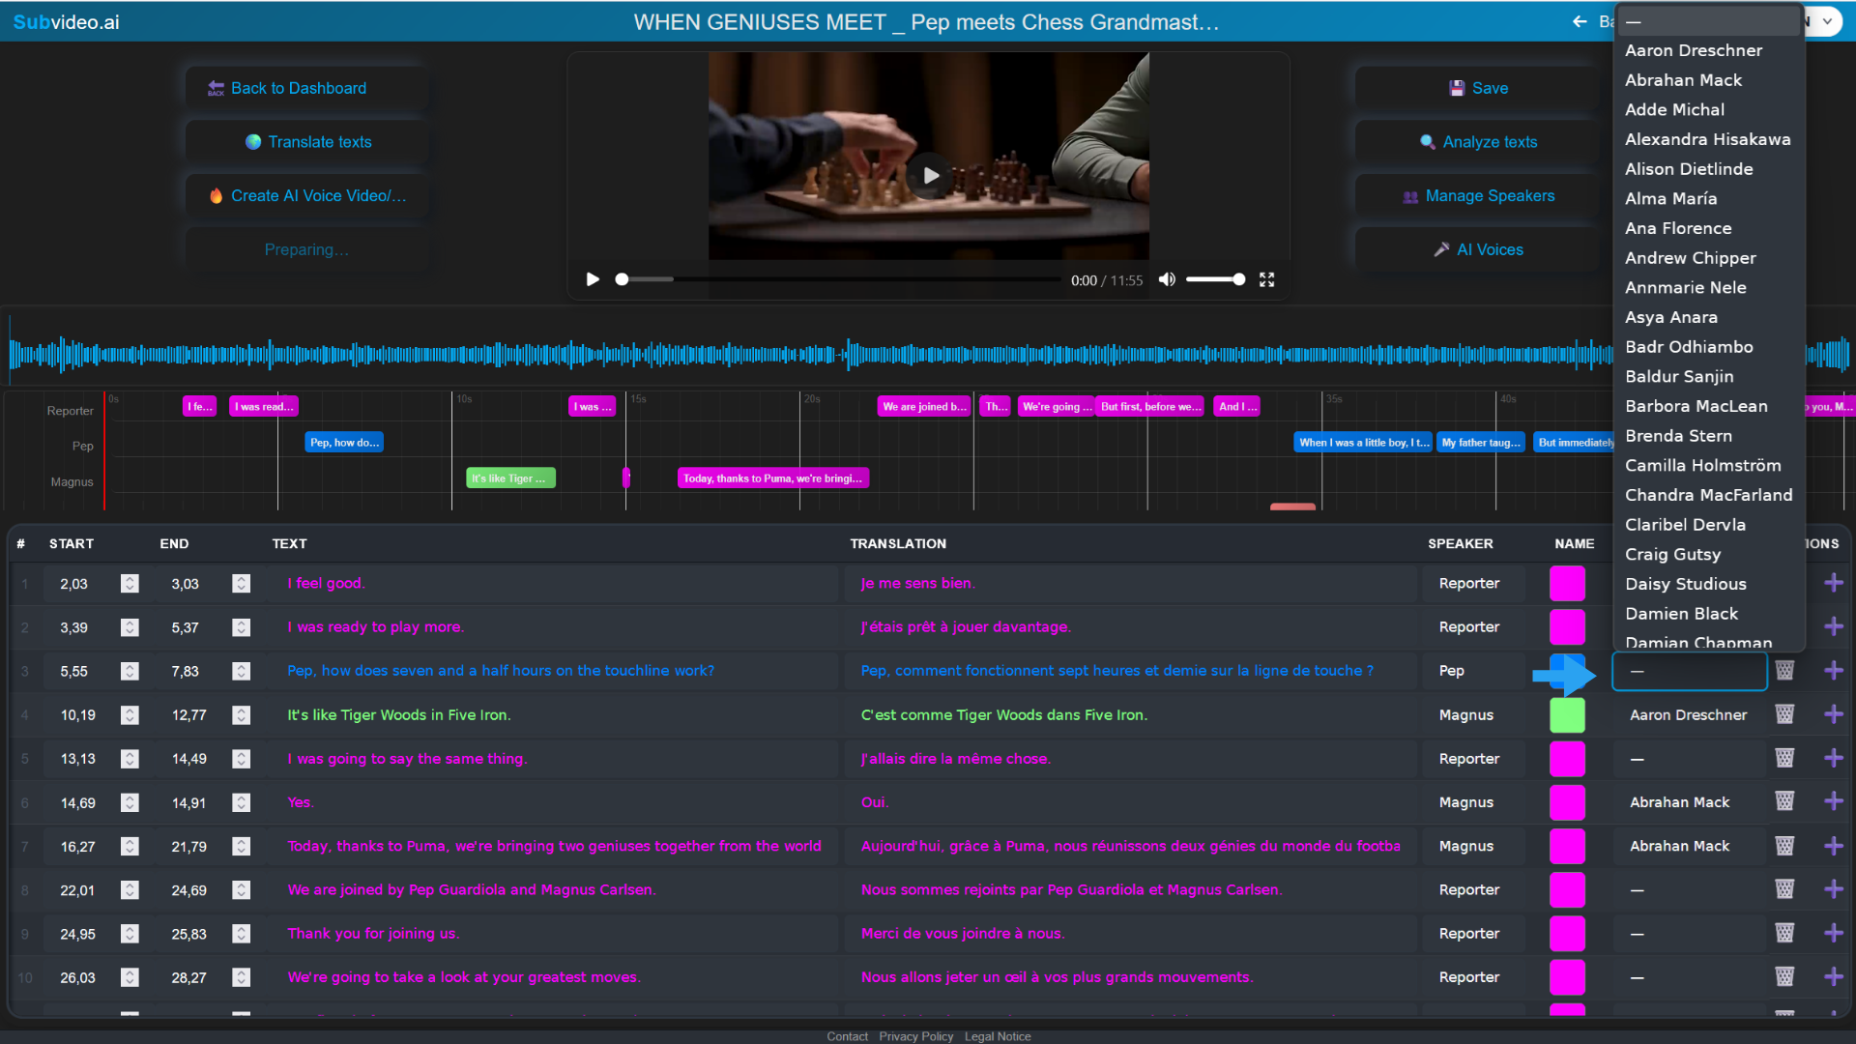Choose Andrew Chipper in dropdown list
1856x1044 pixels.
click(x=1690, y=258)
